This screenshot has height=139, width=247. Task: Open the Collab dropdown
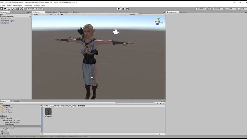[x=201, y=8]
